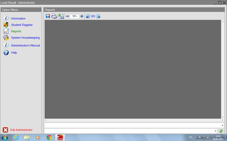Open System Housekeeping option
This screenshot has width=227, height=141.
(x=25, y=38)
